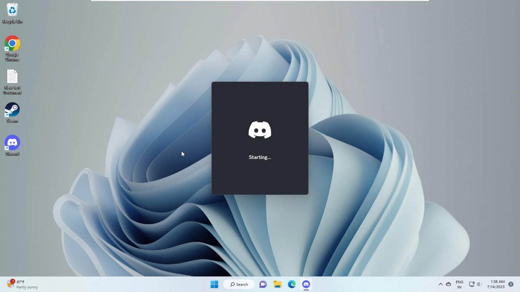The width and height of the screenshot is (520, 292).
Task: Open the weather widget showing 87°F
Action: click(x=22, y=284)
